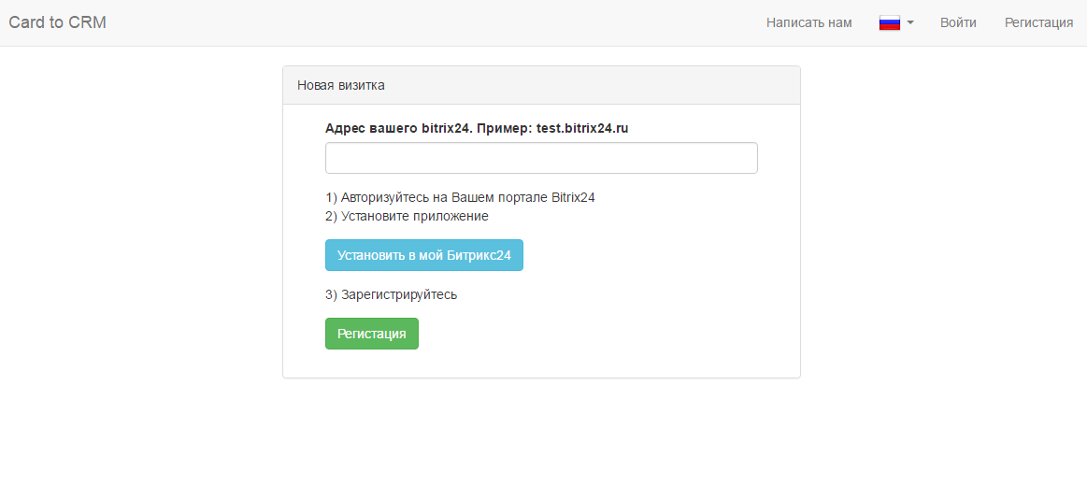Open the Написать нам contact page
This screenshot has height=485, width=1087.
[x=809, y=22]
